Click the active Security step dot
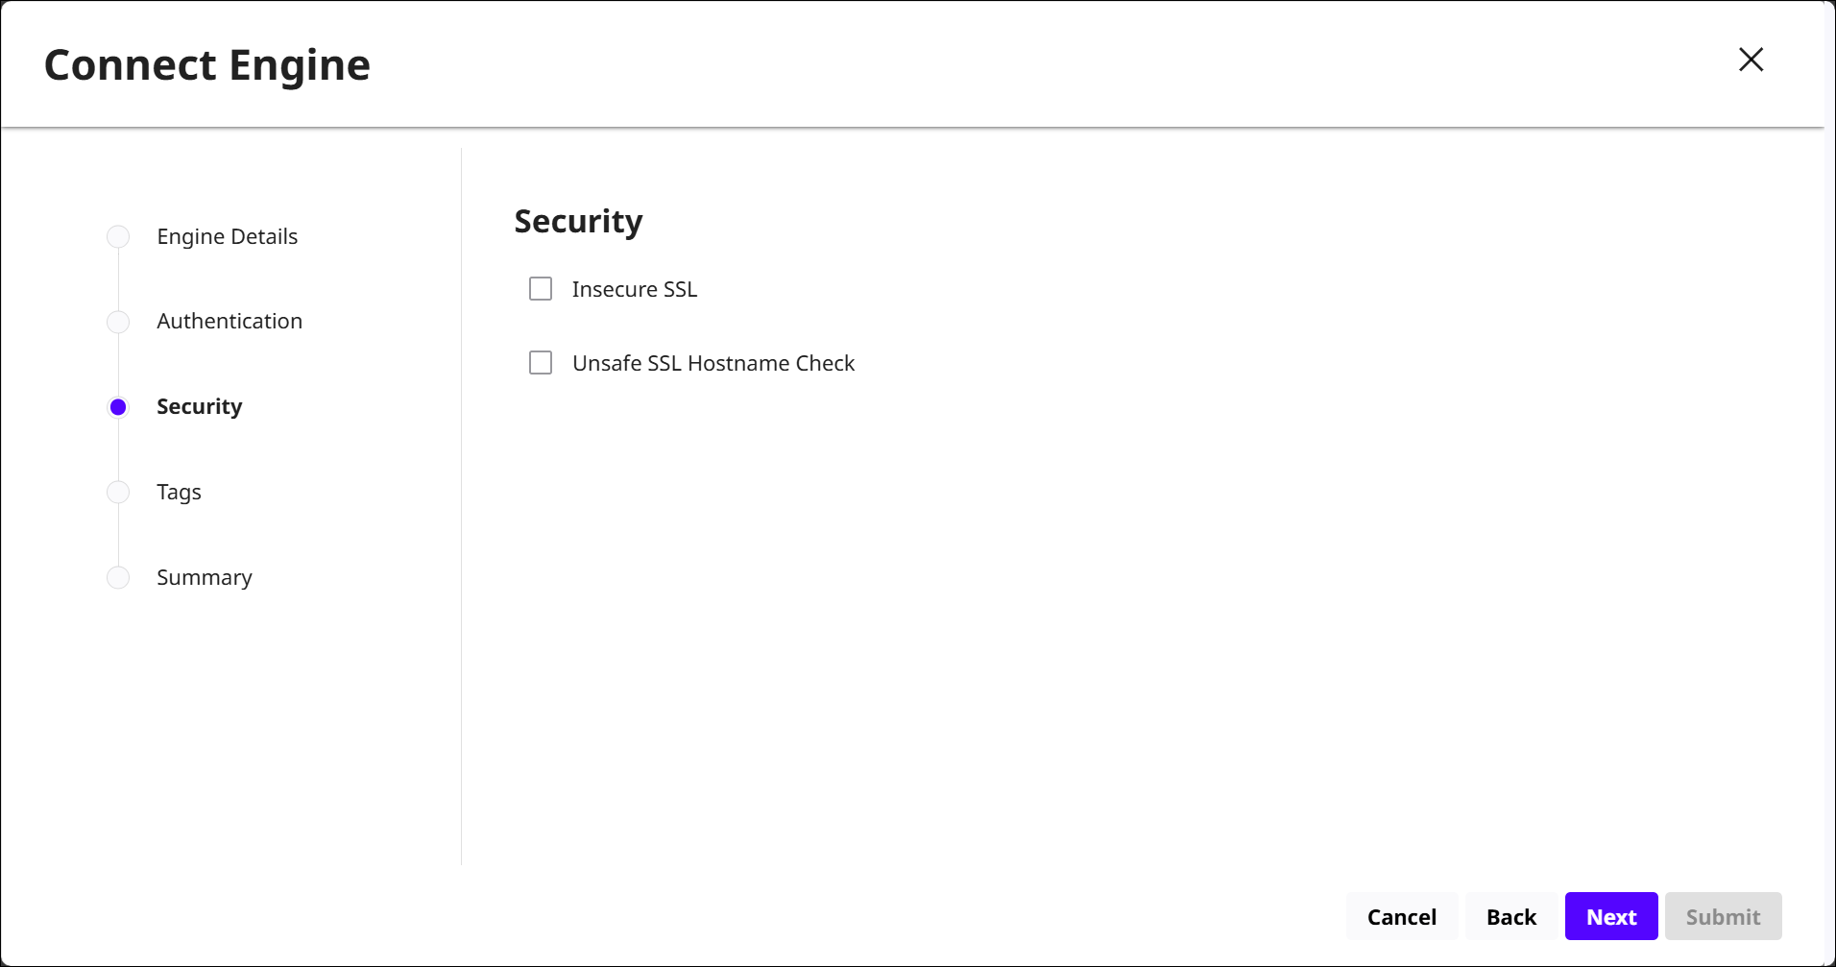The image size is (1836, 967). click(118, 407)
